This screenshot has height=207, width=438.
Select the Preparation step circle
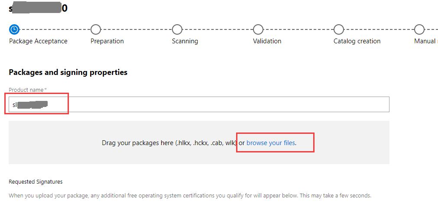coord(96,29)
